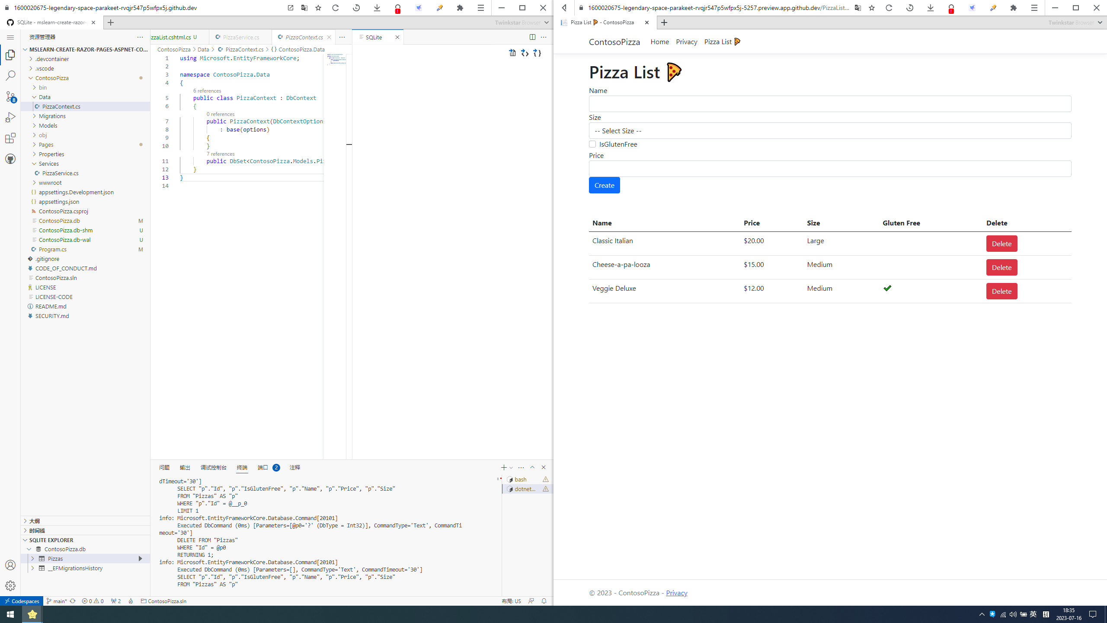Check the IsGlutenFree checkbox
This screenshot has height=623, width=1107.
(592, 144)
